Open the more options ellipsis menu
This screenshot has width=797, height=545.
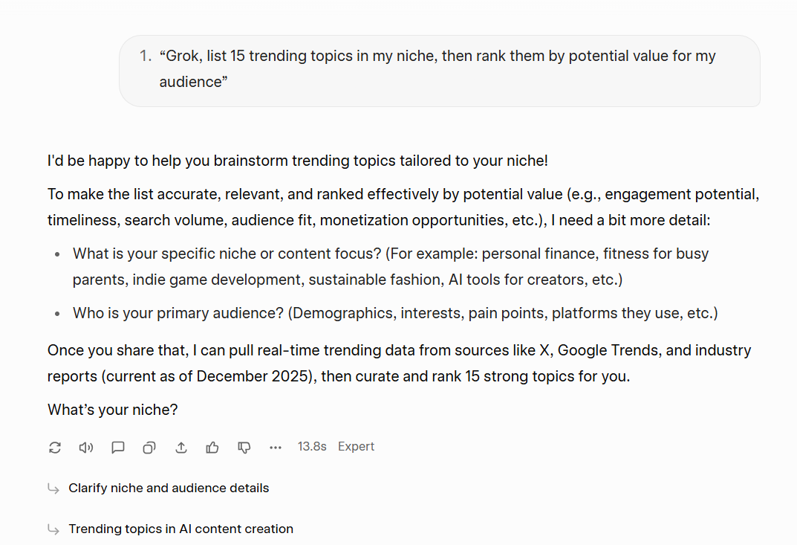tap(276, 447)
